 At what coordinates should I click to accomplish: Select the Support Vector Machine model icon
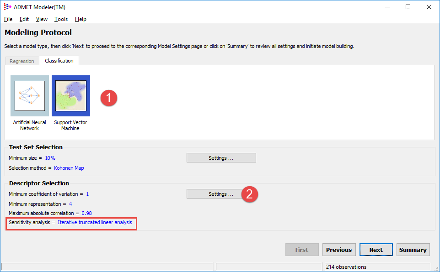(71, 96)
